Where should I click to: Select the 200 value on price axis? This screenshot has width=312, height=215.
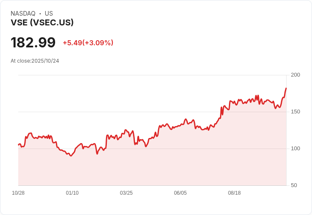pyautogui.click(x=295, y=75)
